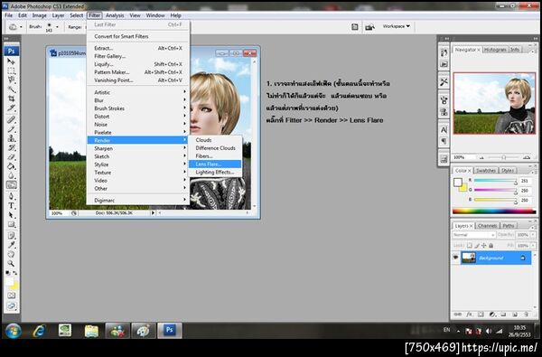The width and height of the screenshot is (542, 357).
Task: Expand the Artistic filter submenu
Action: tap(138, 92)
